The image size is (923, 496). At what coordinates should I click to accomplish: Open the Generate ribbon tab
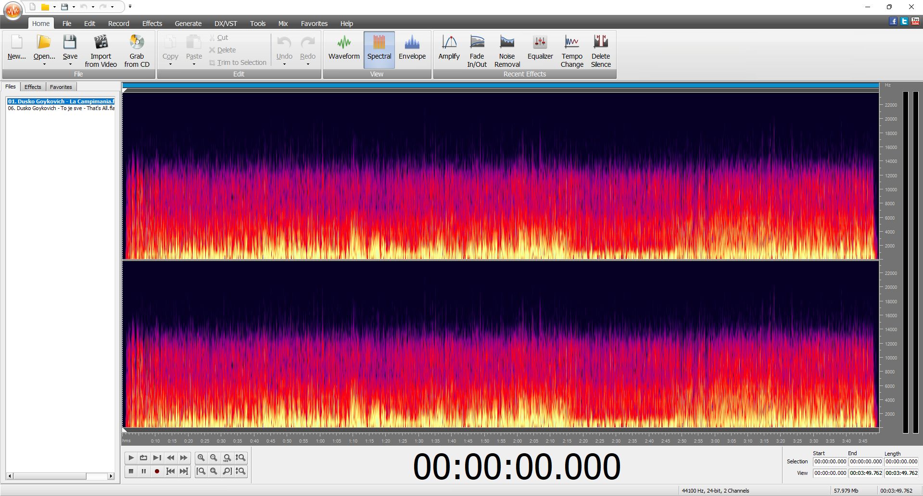pos(188,24)
